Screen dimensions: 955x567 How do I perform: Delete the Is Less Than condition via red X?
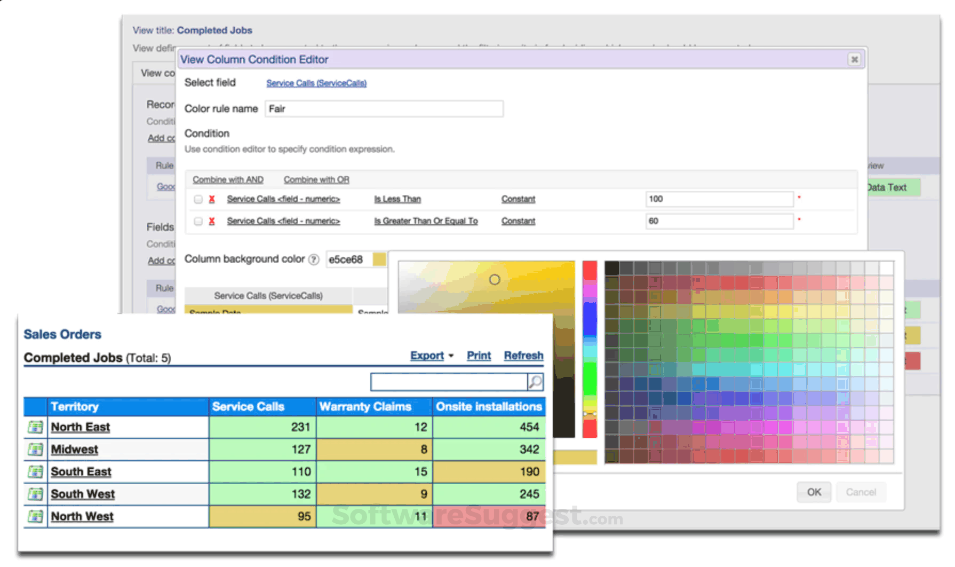coord(212,199)
